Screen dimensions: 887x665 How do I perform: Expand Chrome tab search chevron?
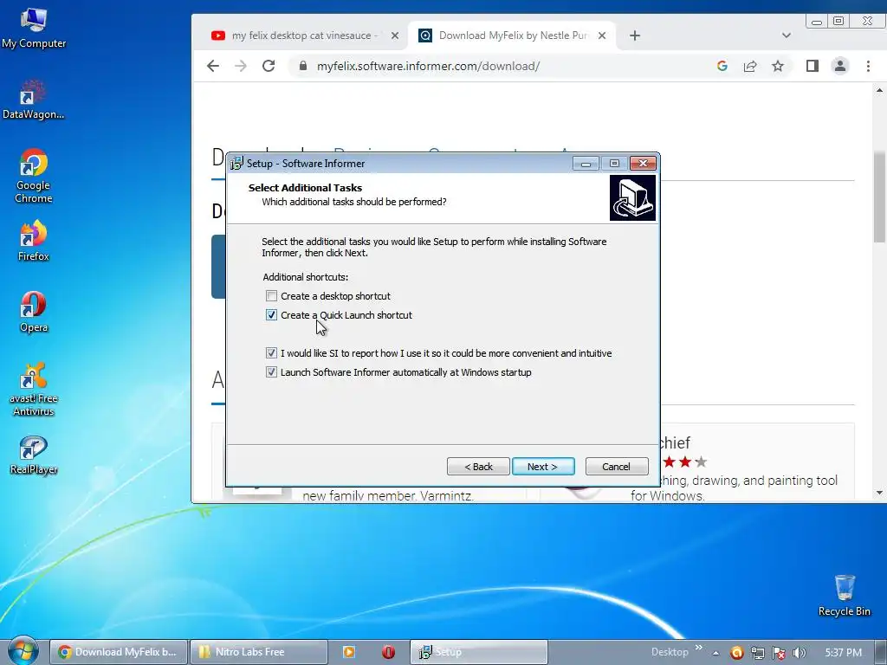click(x=787, y=36)
